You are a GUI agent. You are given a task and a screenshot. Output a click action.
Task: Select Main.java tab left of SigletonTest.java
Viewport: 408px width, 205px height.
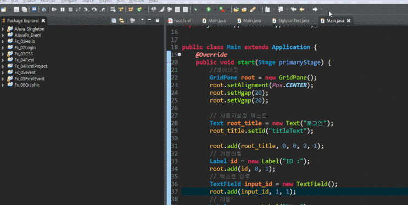(249, 20)
